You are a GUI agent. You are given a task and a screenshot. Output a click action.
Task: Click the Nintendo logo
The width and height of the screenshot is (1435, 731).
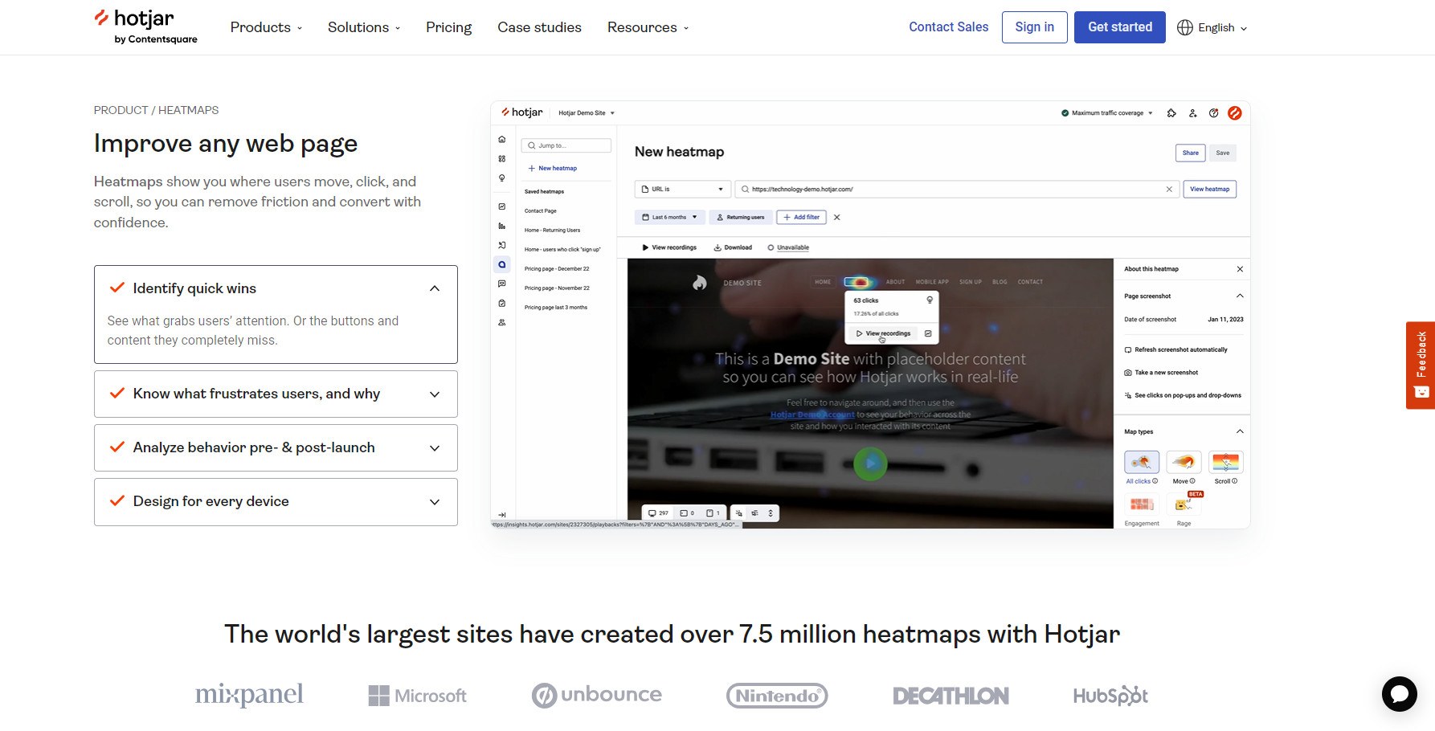(x=776, y=696)
